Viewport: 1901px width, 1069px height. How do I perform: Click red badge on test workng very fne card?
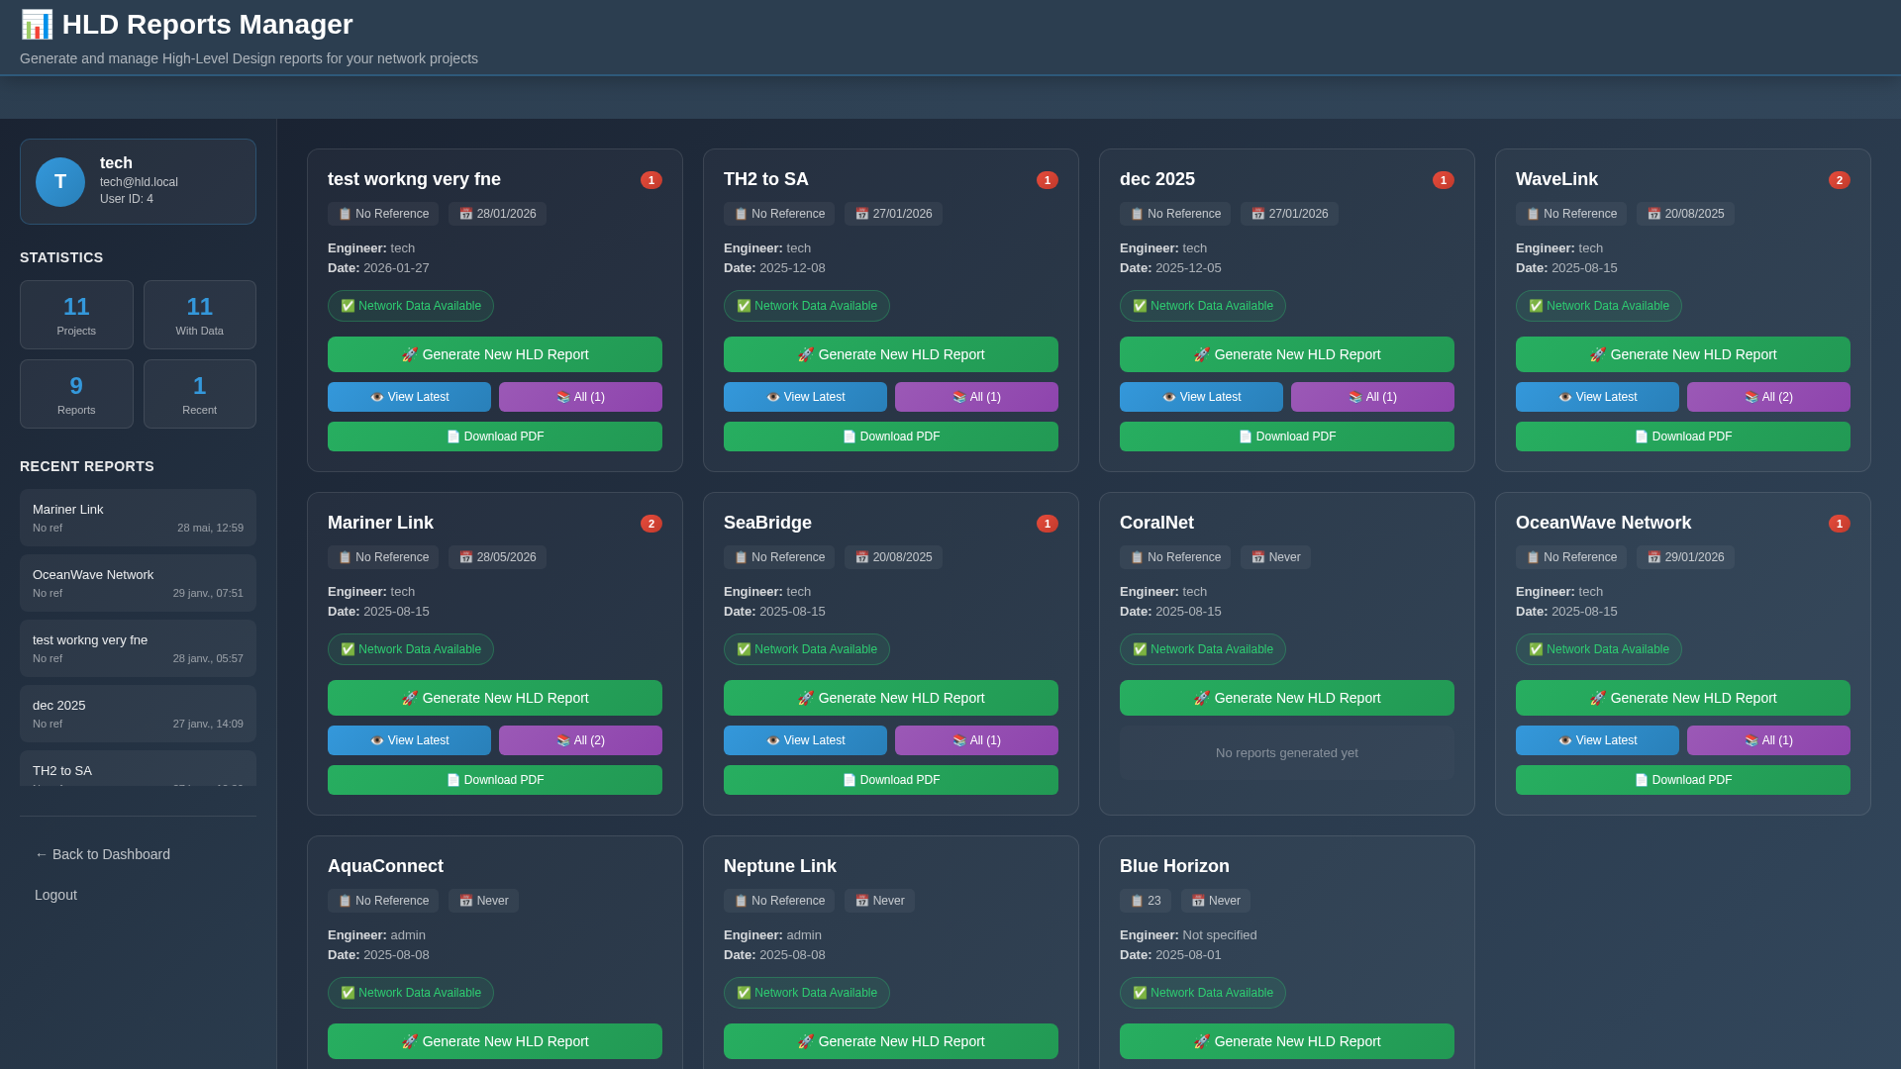[x=650, y=180]
